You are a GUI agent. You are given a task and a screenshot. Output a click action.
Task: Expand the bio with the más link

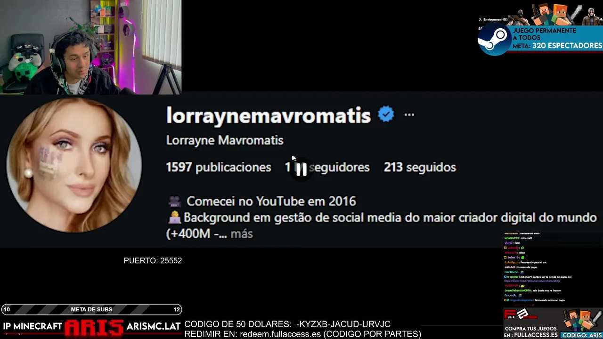point(242,234)
